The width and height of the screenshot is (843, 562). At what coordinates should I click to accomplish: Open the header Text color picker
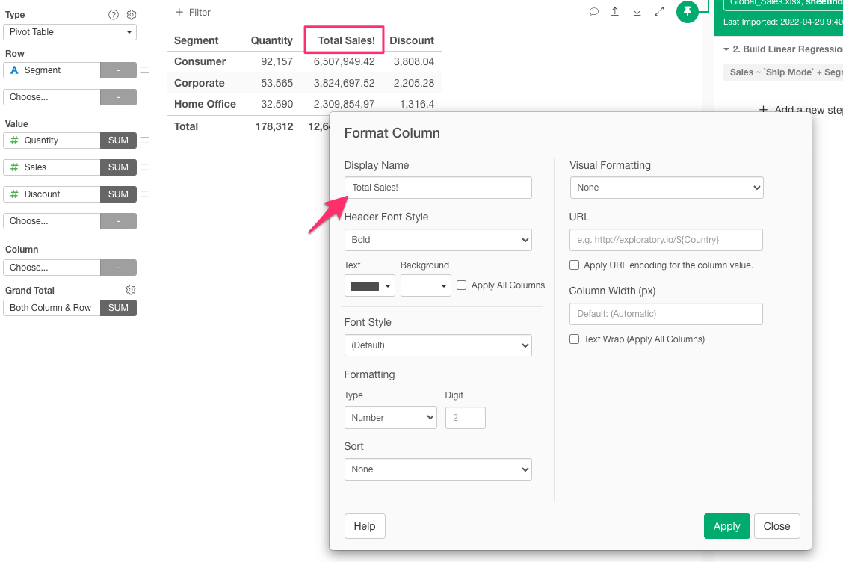[369, 285]
